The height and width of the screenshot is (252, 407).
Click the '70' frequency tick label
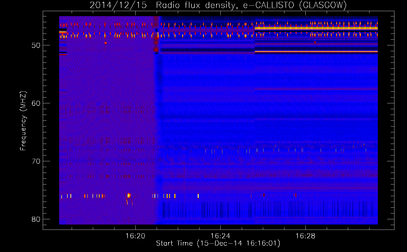36,161
